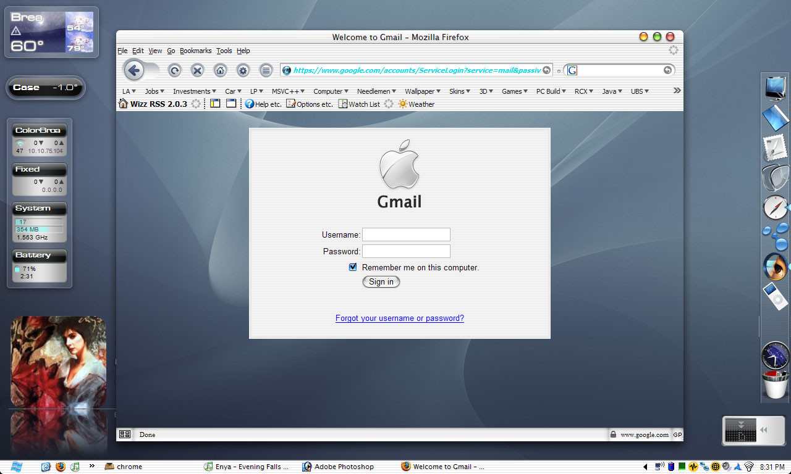Screen dimensions: 791x474
Task: Go to the Home page icon
Action: pos(220,70)
